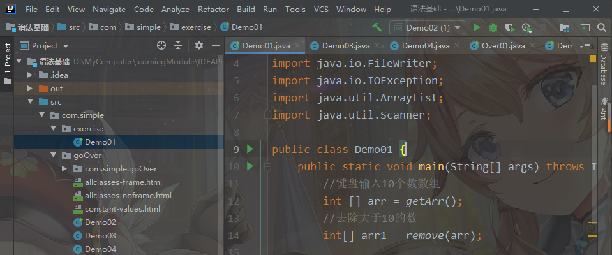
Task: Click Collapse All icon in Project panel
Action: coord(178,46)
